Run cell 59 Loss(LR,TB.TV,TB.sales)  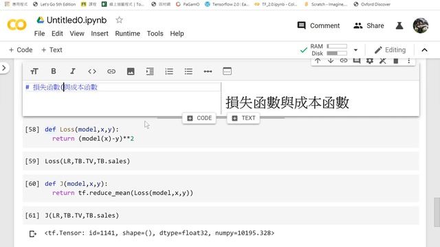tap(32, 161)
